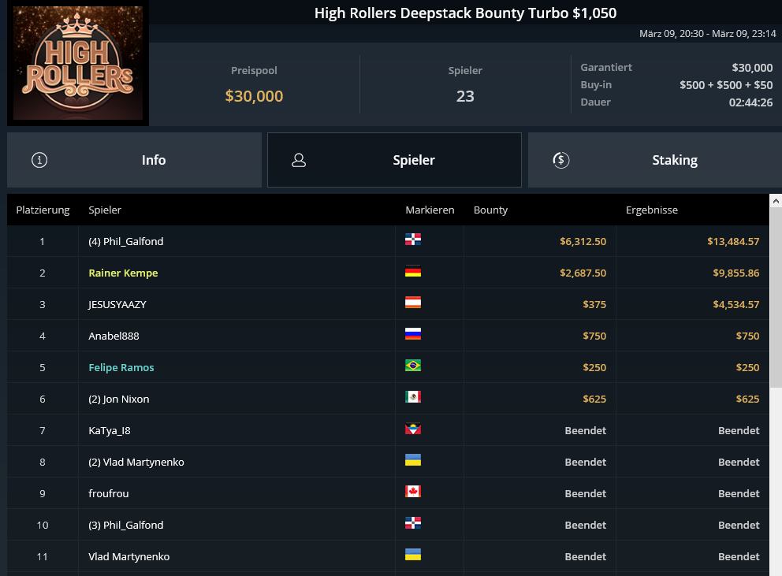The image size is (782, 576).
Task: Click the Spieler count 23
Action: click(x=465, y=96)
